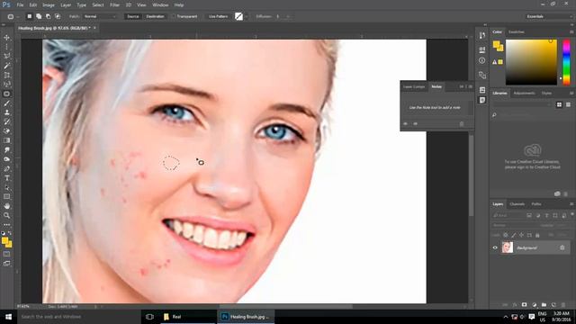Select the Magic Wand tool
Viewport: 576px width, 324px height.
(x=6, y=66)
